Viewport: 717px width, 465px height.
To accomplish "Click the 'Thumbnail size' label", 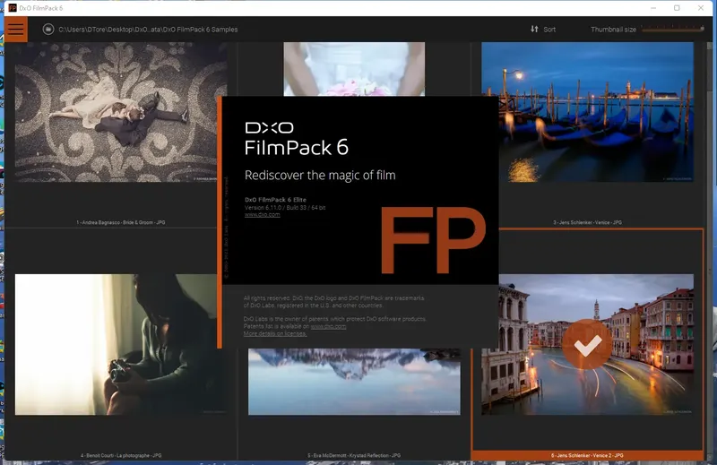I will coord(613,30).
